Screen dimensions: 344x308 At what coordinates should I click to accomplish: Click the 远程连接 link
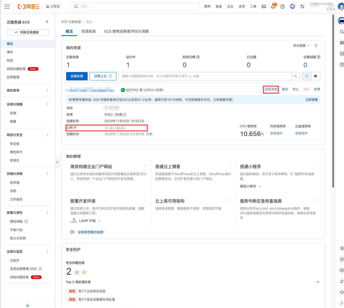click(x=271, y=89)
